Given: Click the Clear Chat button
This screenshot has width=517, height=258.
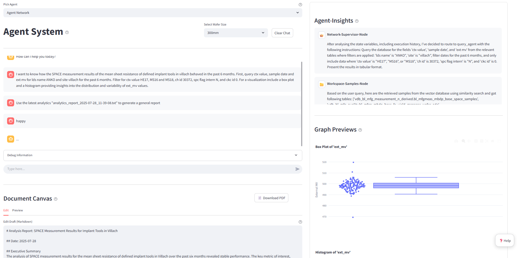Looking at the screenshot, I should point(282,33).
